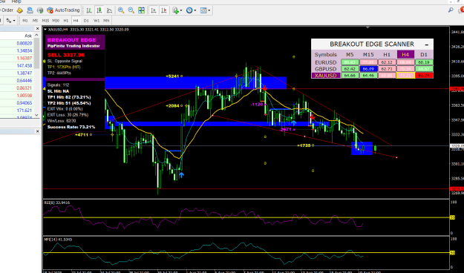Switch chart to candlestick style
Image resolution: width=464 pixels, height=273 pixels.
click(x=99, y=10)
